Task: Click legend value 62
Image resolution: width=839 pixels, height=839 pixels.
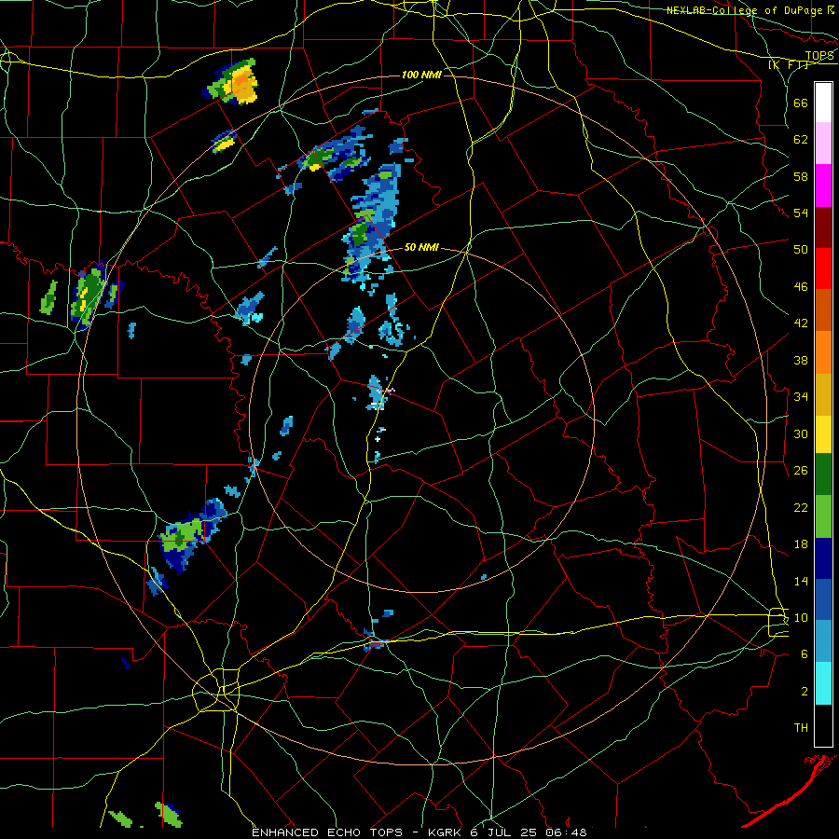Action: tap(801, 140)
